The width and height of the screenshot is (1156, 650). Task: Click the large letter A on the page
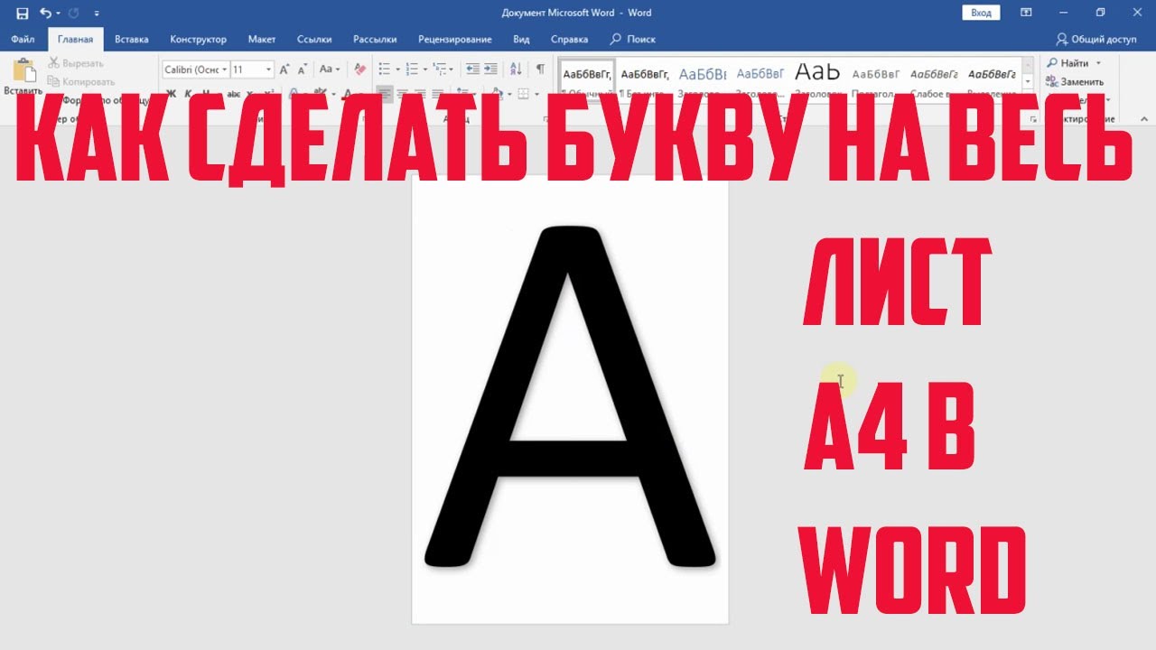tap(570, 397)
